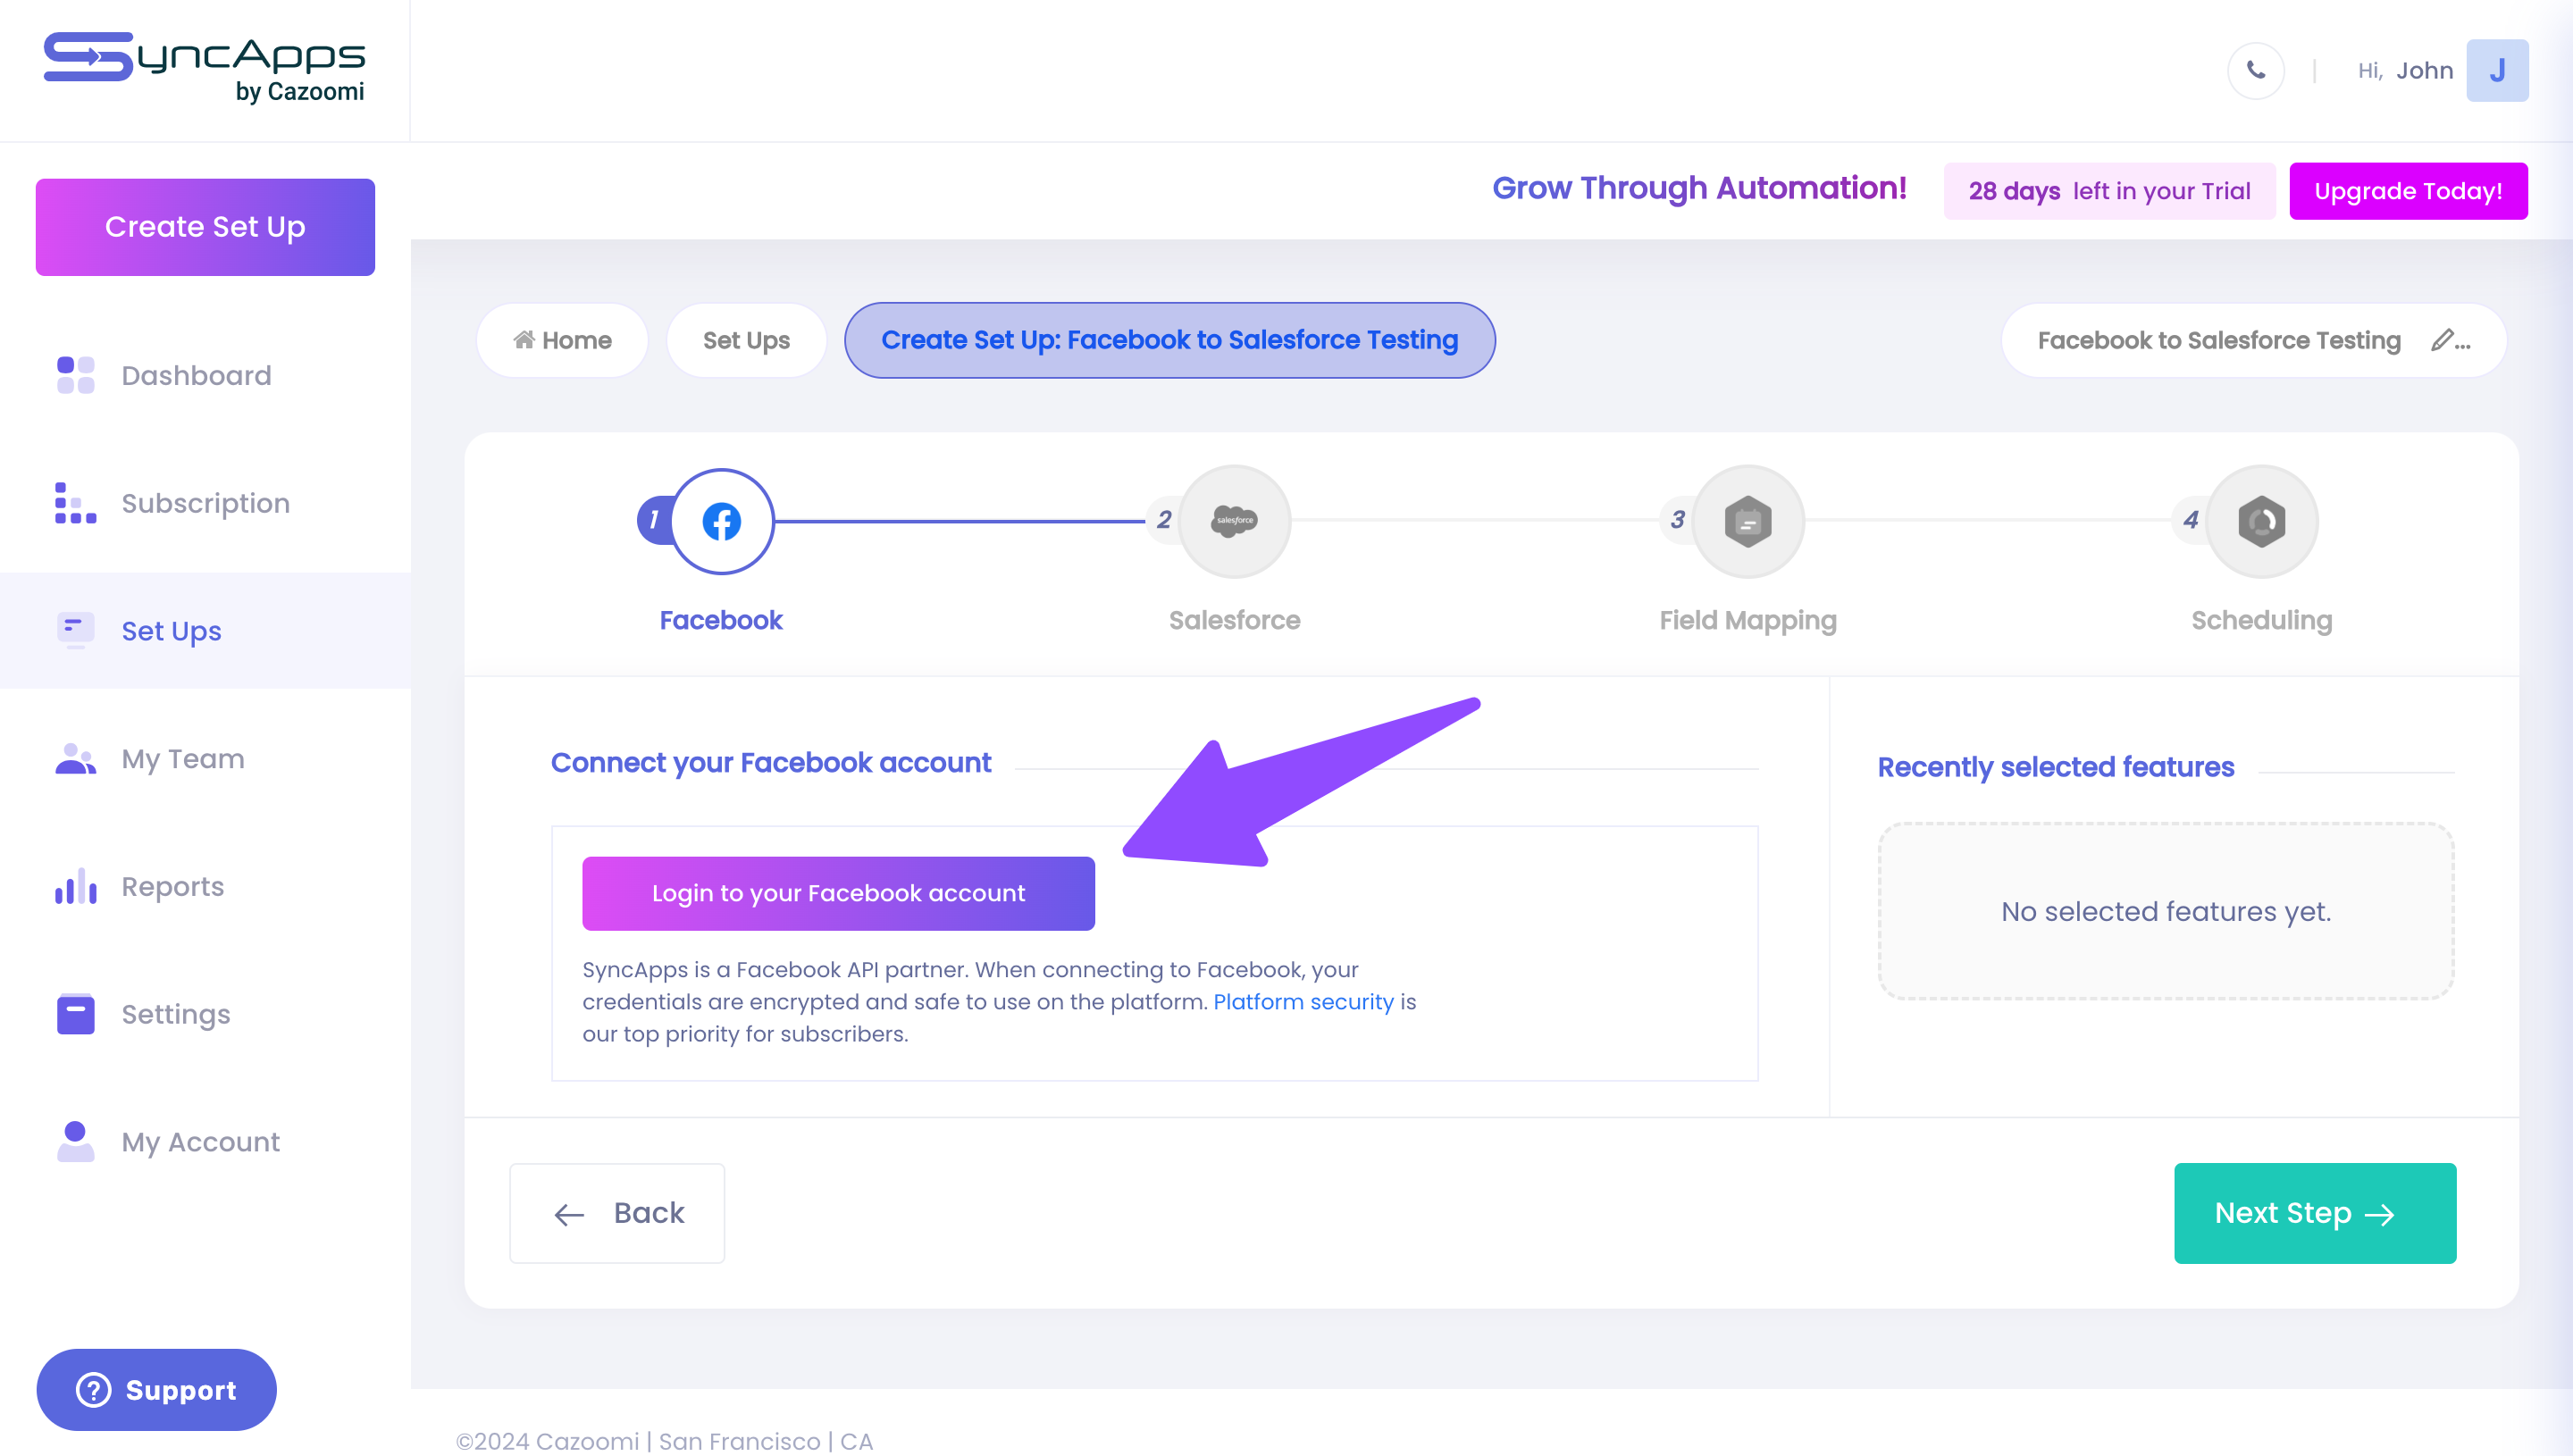Select the Scheduling step icon
Screen dimensions: 2573x1456
[2261, 521]
